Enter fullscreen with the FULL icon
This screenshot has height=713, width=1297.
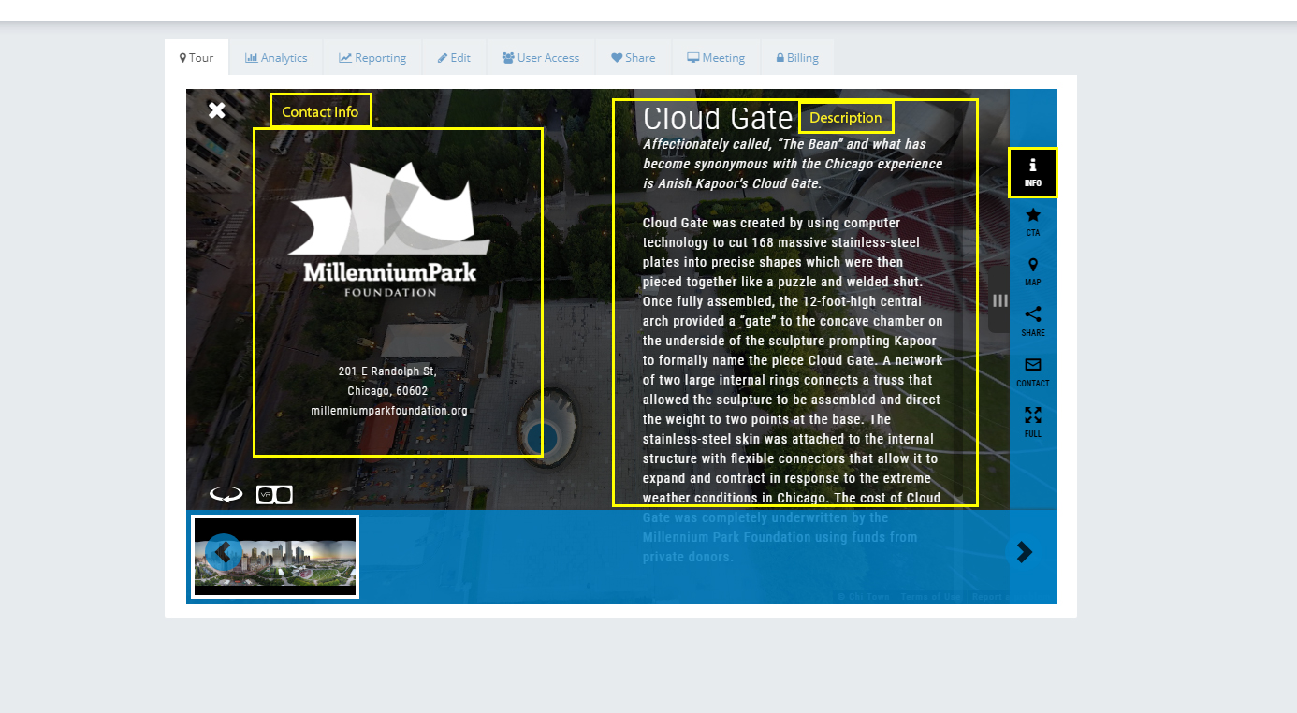coord(1033,422)
